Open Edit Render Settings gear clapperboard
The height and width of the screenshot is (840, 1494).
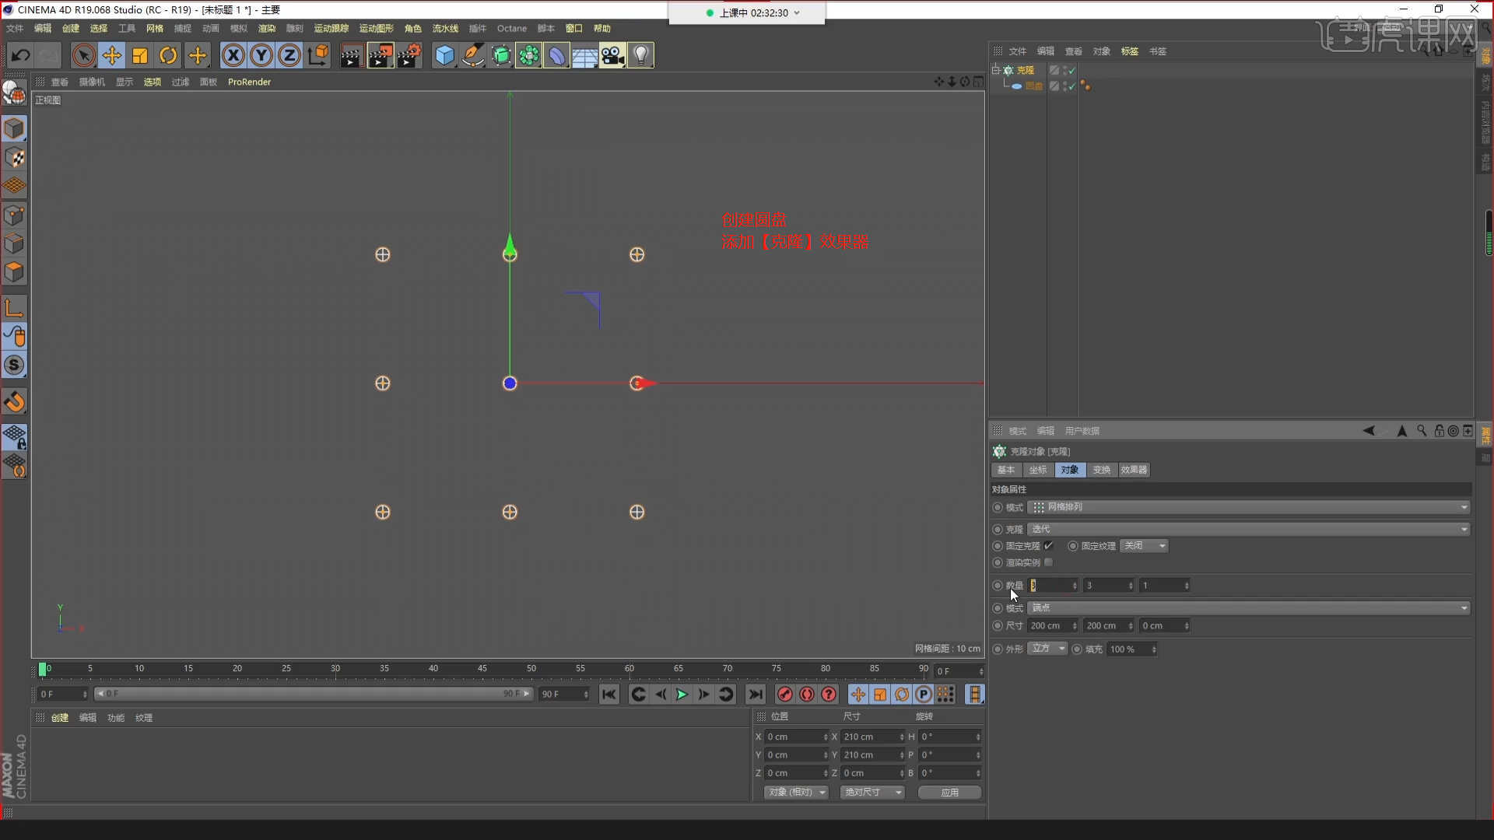[409, 55]
